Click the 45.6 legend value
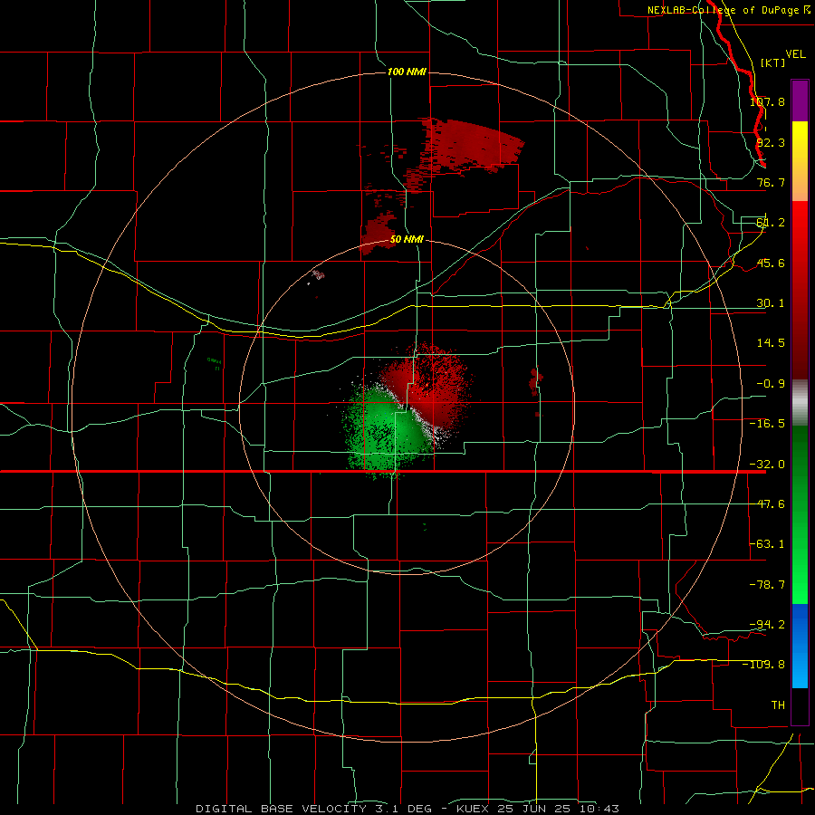The image size is (815, 815). click(x=771, y=263)
